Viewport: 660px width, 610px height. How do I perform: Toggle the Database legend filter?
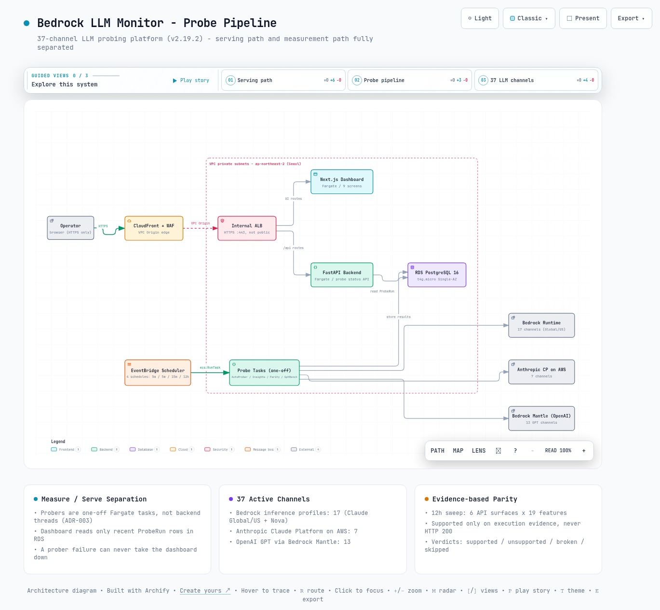click(145, 449)
